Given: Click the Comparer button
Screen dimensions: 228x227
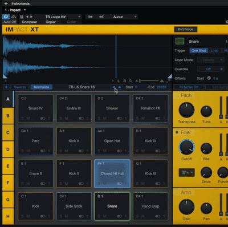Looking at the screenshot, I should pyautogui.click(x=29, y=22).
